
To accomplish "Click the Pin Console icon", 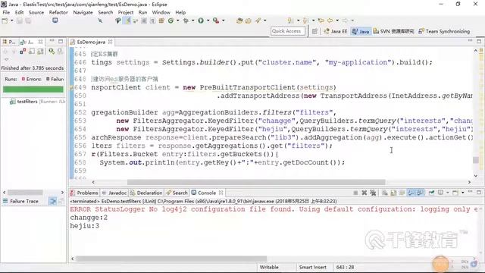I will (431, 193).
